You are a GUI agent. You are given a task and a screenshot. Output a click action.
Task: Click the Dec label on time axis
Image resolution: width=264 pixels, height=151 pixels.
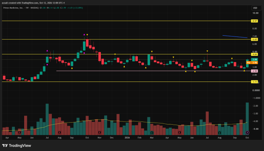(112, 137)
